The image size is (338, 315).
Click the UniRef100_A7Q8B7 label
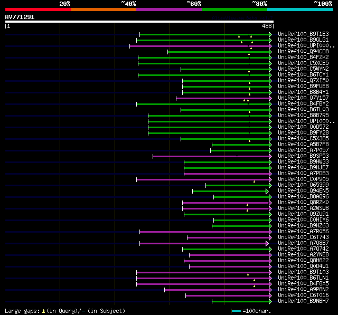point(303,243)
